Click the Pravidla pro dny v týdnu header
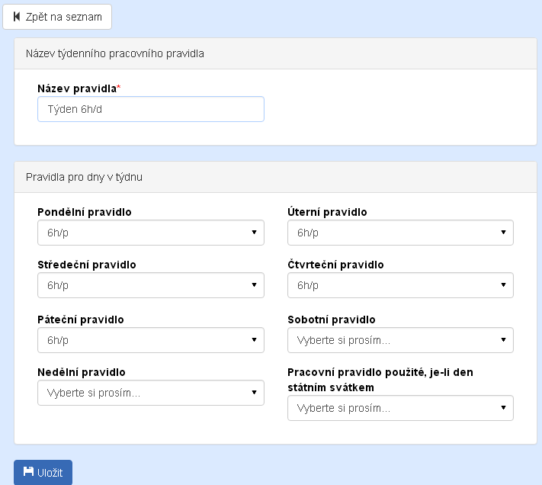542x485 pixels. [x=84, y=177]
